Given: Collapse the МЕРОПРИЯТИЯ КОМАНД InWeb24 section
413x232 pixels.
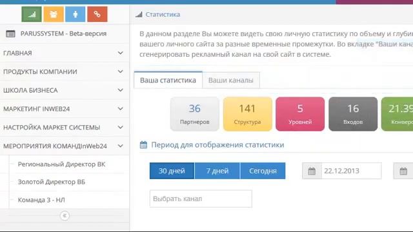Looking at the screenshot, I should pyautogui.click(x=65, y=146).
